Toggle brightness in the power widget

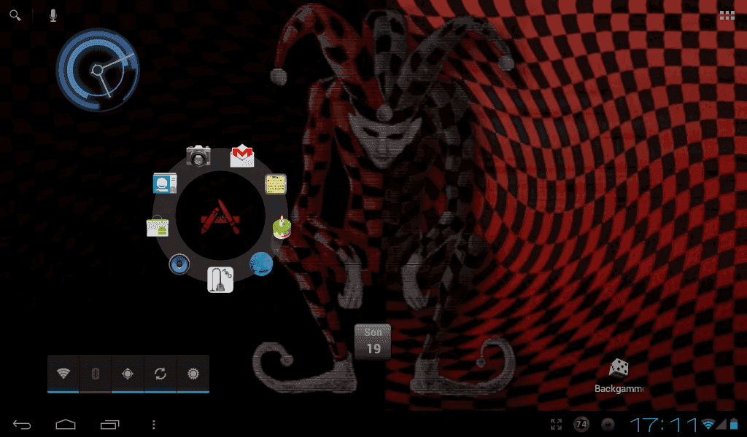[193, 374]
